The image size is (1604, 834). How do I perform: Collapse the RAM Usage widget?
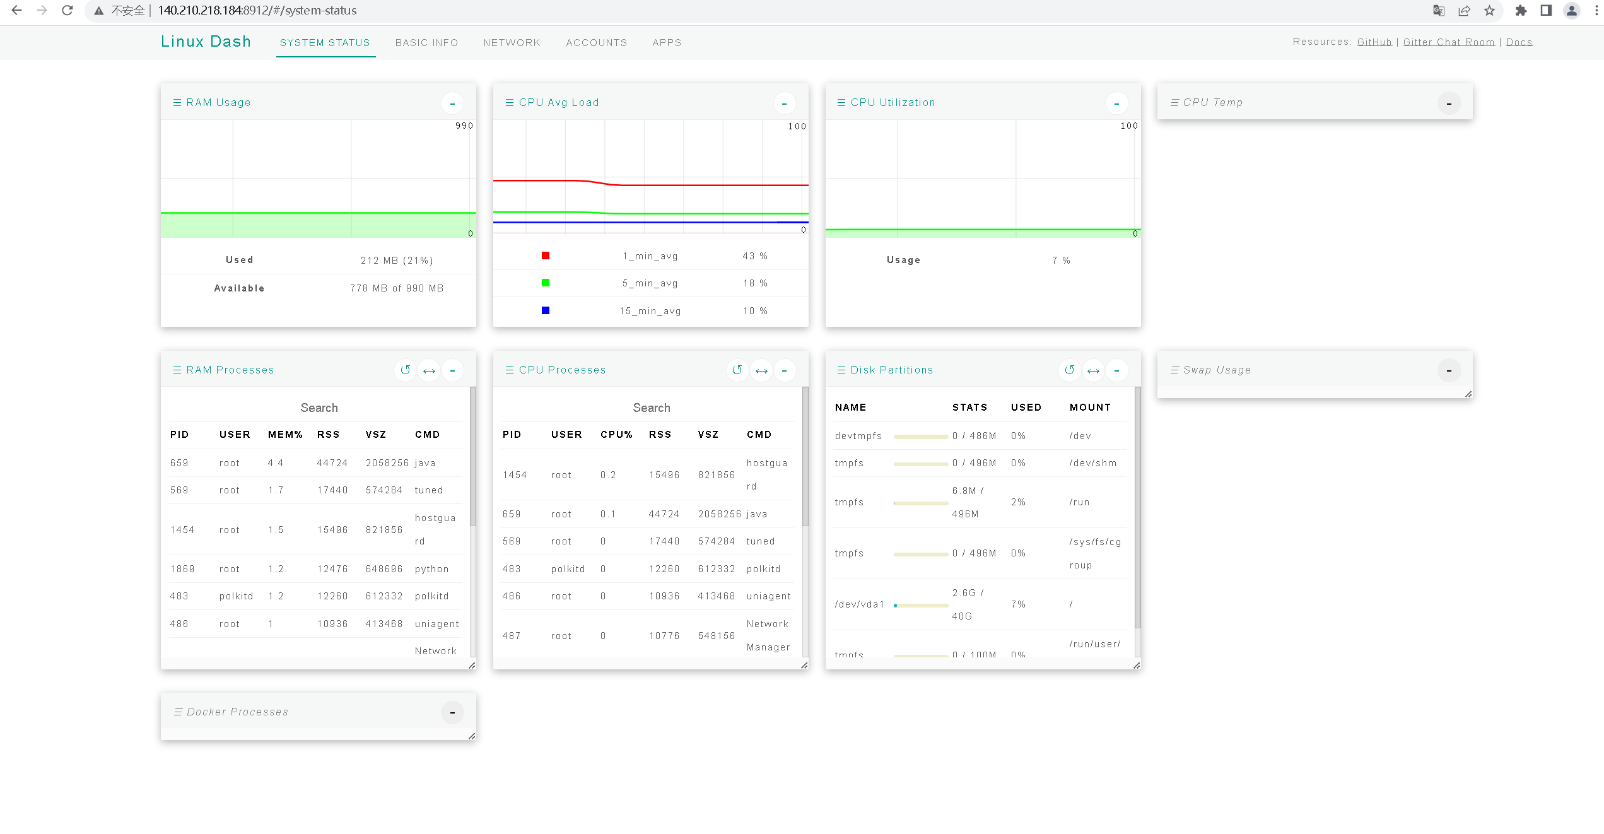pos(452,103)
